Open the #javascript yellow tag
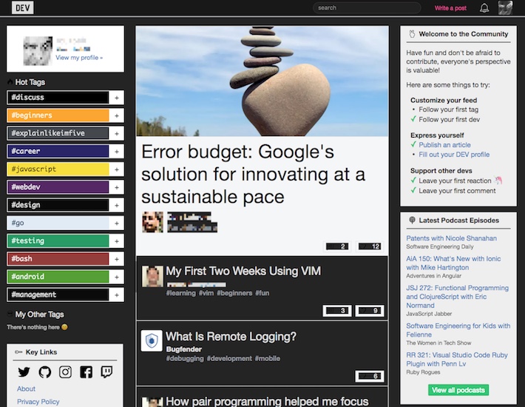The width and height of the screenshot is (525, 407). click(58, 169)
